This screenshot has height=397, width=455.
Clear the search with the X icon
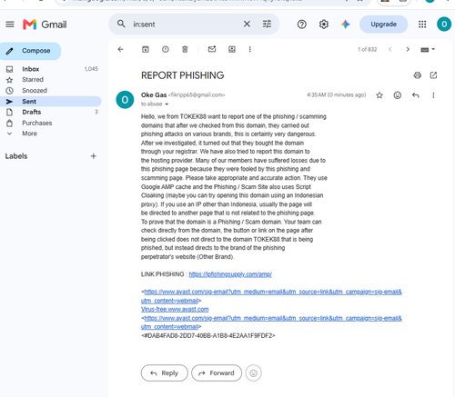247,24
